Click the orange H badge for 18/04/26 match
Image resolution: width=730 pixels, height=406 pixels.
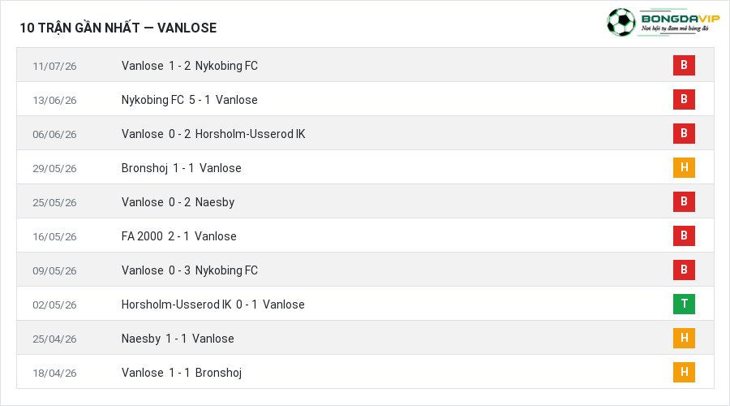684,372
